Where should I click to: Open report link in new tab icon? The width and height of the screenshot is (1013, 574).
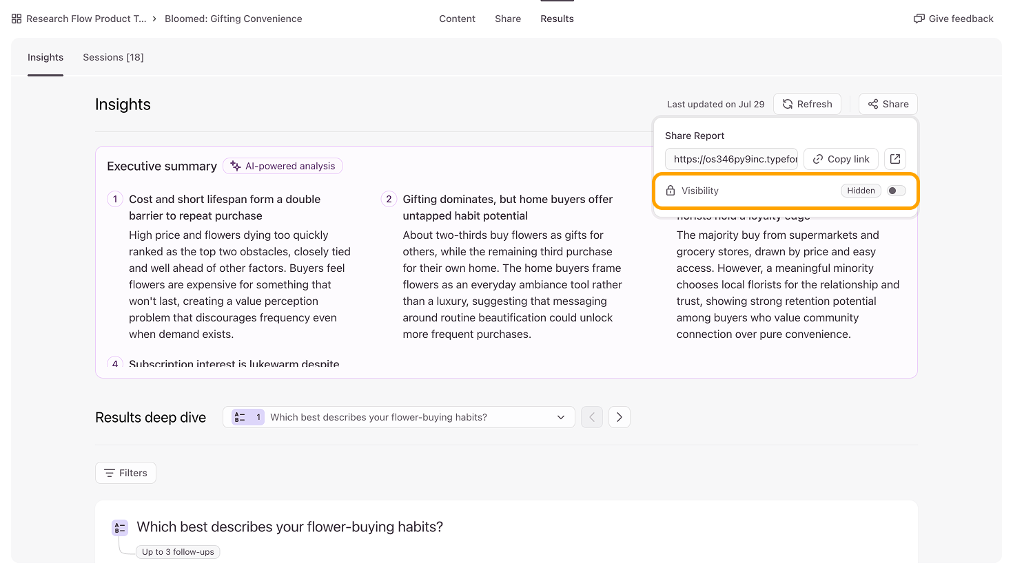pyautogui.click(x=894, y=159)
